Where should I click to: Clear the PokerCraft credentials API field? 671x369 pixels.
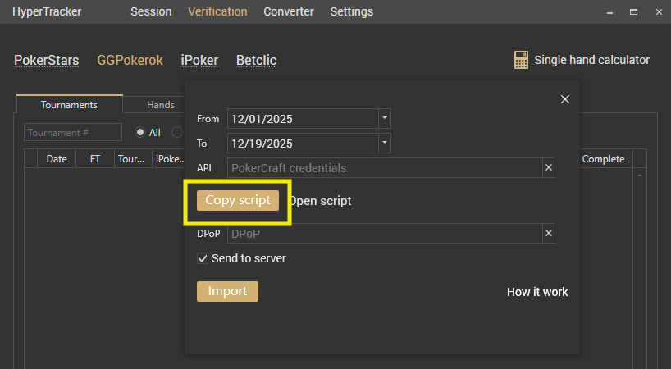549,168
